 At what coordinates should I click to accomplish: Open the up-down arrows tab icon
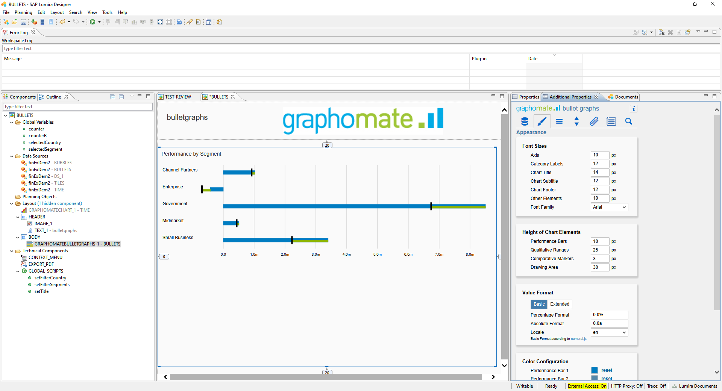click(x=576, y=121)
